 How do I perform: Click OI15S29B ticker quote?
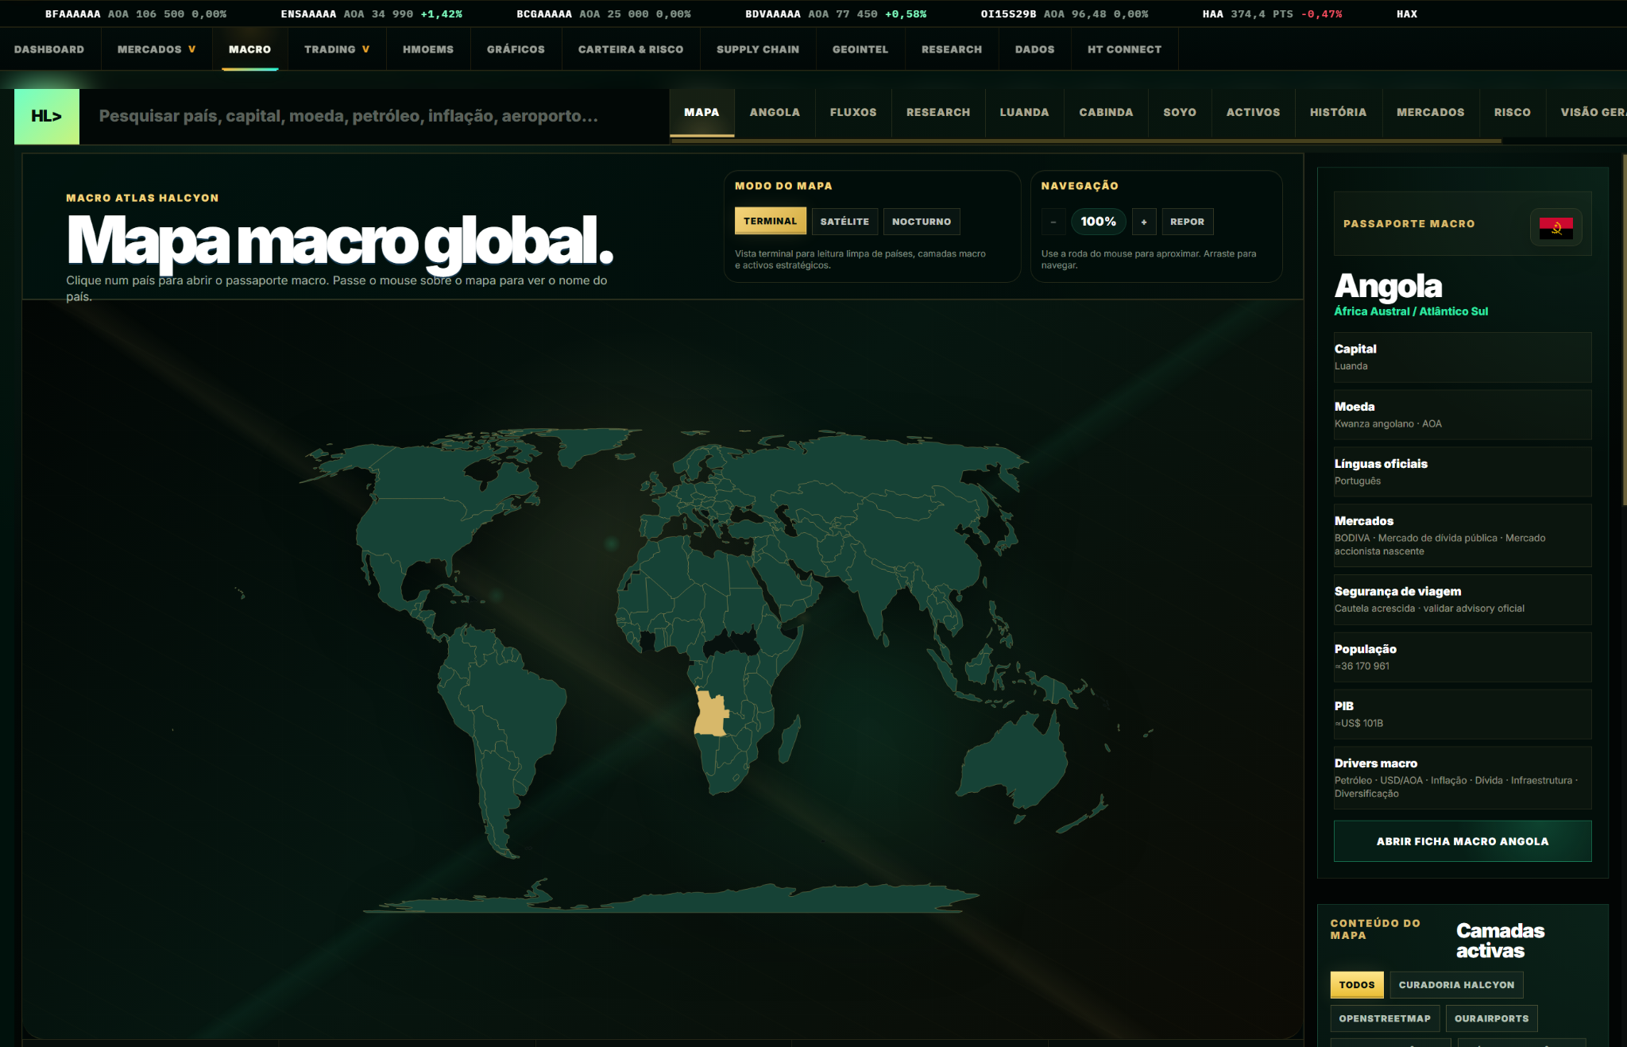click(1065, 14)
